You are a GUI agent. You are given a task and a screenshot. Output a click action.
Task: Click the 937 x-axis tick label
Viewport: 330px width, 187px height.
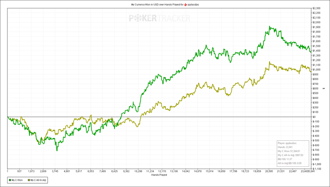coord(20,171)
